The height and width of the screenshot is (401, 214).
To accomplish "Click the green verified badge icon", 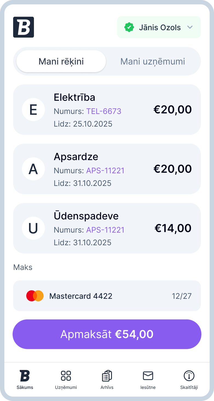I will coord(129,27).
